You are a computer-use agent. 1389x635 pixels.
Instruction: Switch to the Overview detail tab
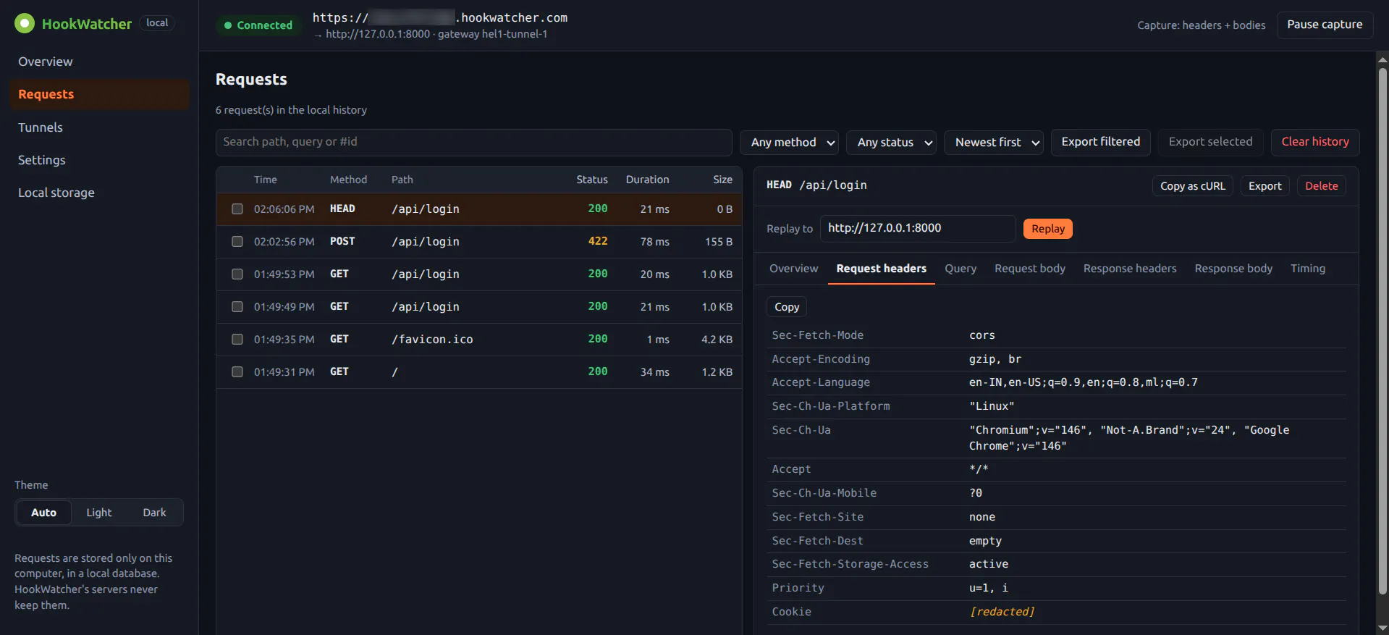[793, 269]
